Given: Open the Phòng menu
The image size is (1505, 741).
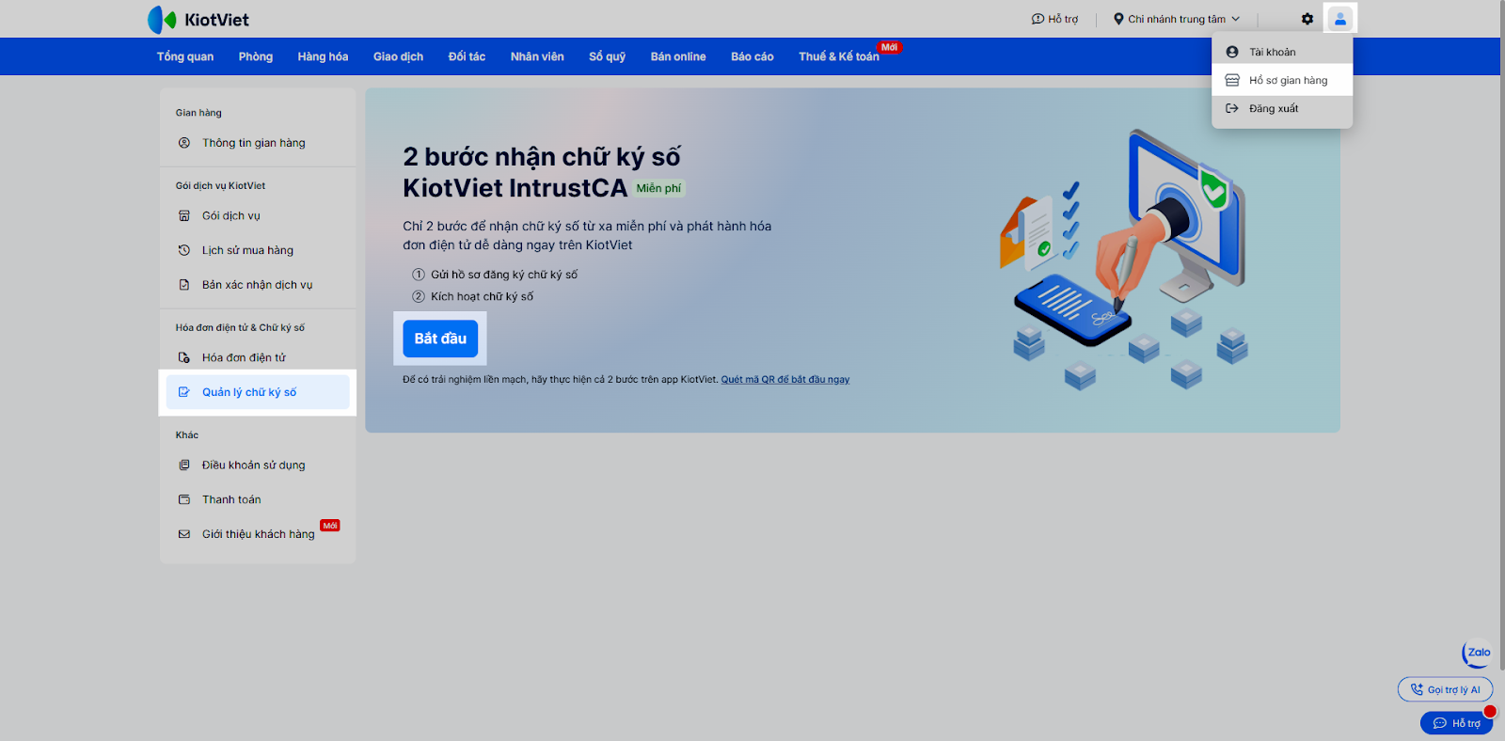Looking at the screenshot, I should click(256, 56).
